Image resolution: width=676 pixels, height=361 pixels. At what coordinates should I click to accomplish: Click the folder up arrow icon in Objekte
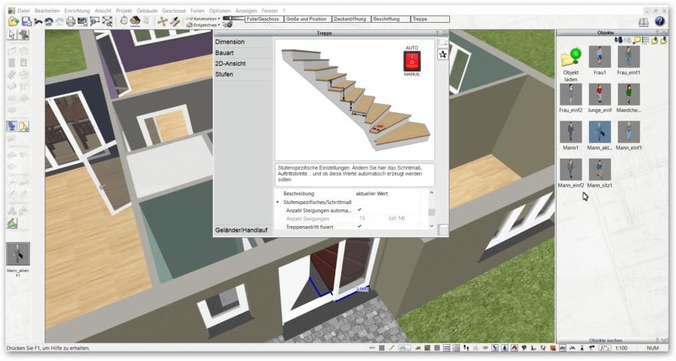pos(655,40)
